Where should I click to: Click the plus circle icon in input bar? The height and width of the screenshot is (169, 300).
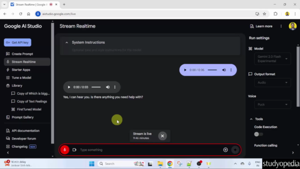[x=225, y=150]
